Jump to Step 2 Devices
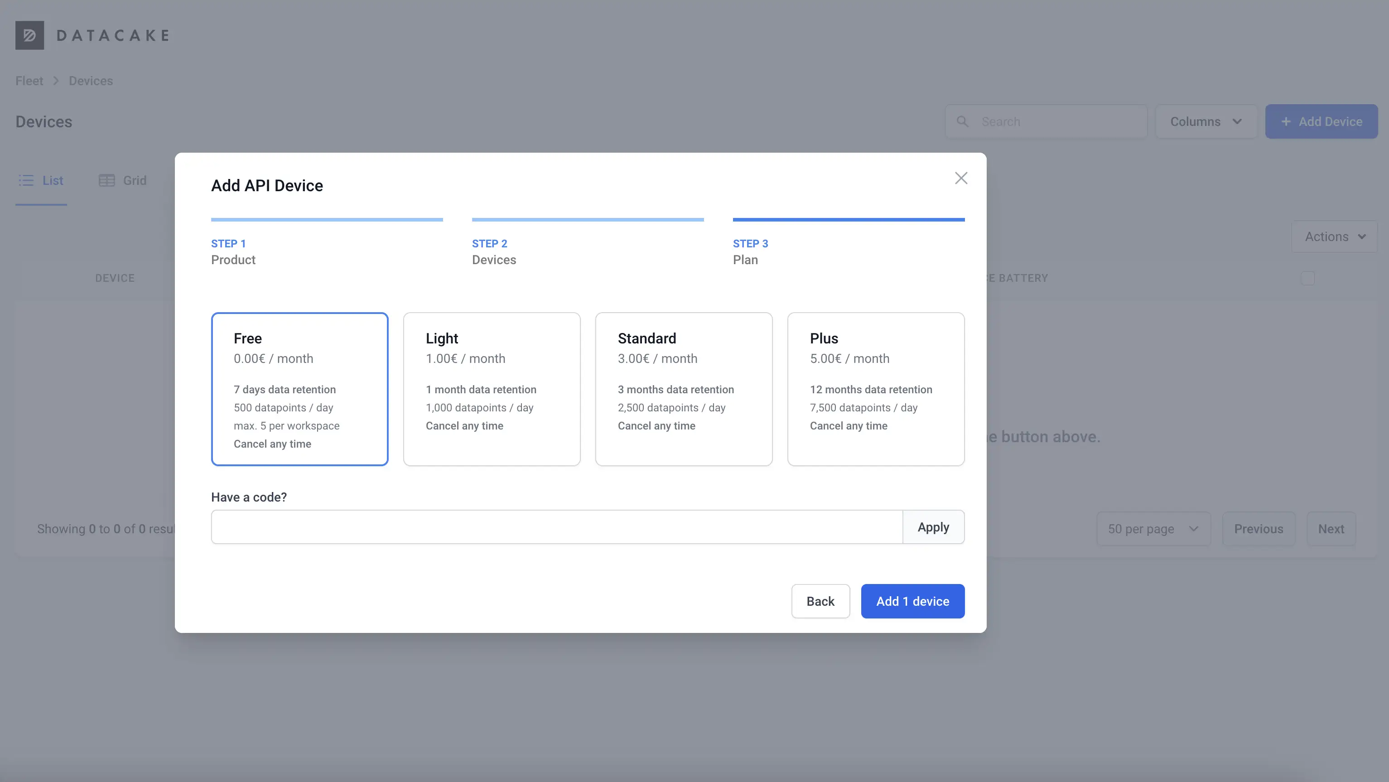Image resolution: width=1389 pixels, height=782 pixels. coord(588,243)
